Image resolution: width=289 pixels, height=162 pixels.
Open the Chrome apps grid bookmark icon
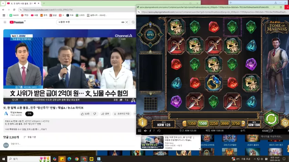click(x=4, y=15)
